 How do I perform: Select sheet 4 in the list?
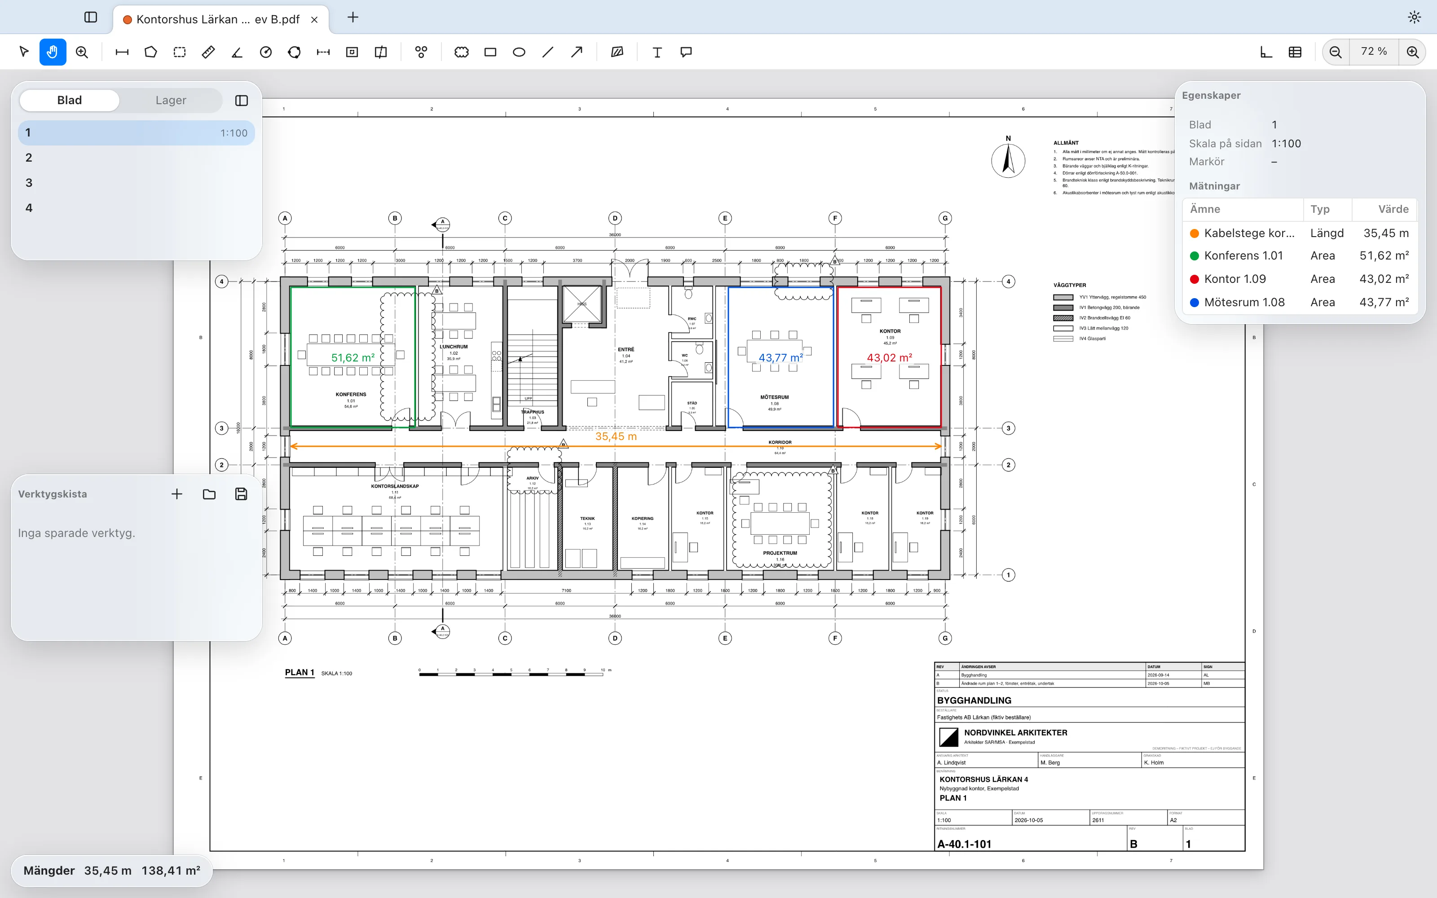click(x=137, y=208)
